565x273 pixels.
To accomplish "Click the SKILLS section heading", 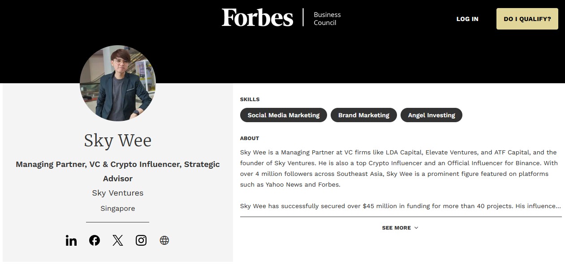I will click(250, 99).
